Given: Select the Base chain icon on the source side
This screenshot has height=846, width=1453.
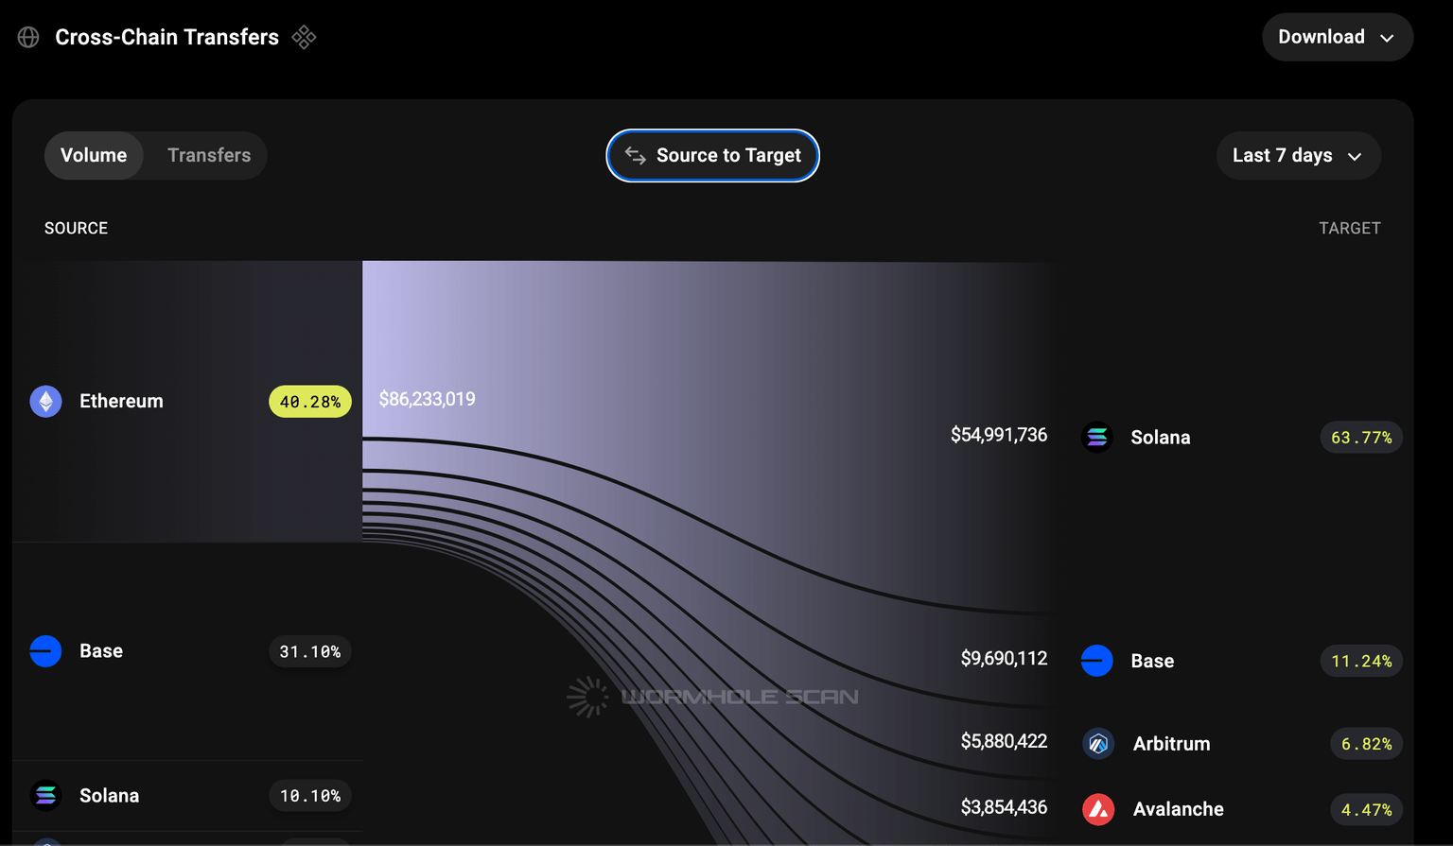Looking at the screenshot, I should coord(44,651).
